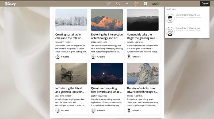Open CHuser5 author name

[65, 57]
